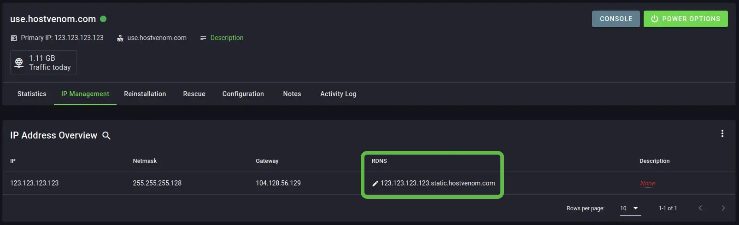Click the traffic globe icon
739x225 pixels.
[x=19, y=63]
